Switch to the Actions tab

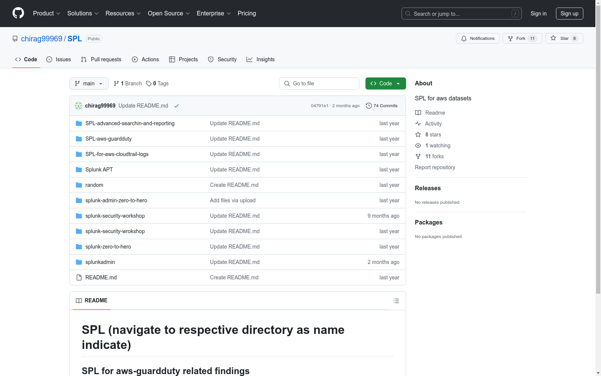coord(145,59)
